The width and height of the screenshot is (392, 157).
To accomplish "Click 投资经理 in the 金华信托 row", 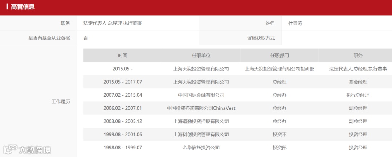I will [358, 148].
